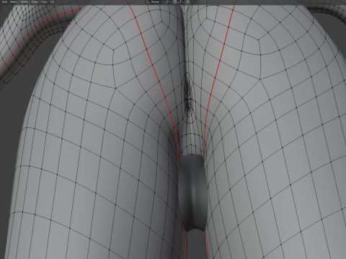Open the pivot point dropdown
346x259 pixels.
(168, 1)
